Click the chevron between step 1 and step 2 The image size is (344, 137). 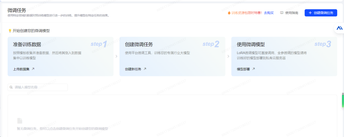coord(117,57)
